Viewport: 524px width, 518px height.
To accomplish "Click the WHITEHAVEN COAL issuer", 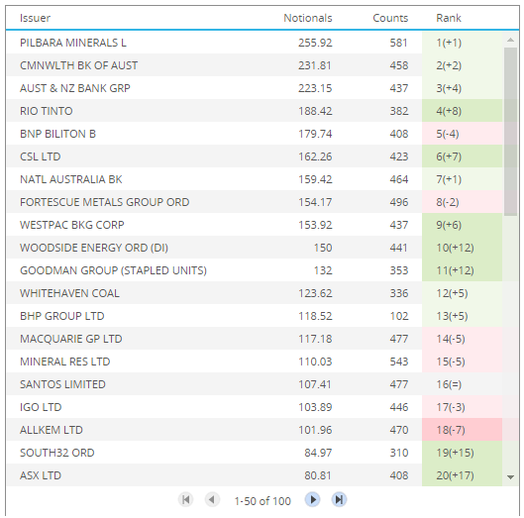I will (x=69, y=293).
